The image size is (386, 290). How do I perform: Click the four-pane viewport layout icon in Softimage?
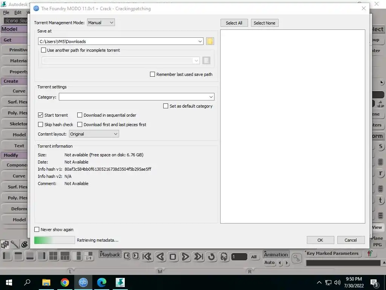(53, 256)
